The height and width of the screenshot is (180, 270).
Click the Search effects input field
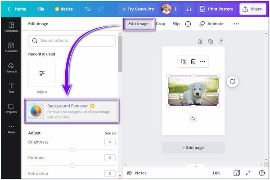(x=72, y=41)
